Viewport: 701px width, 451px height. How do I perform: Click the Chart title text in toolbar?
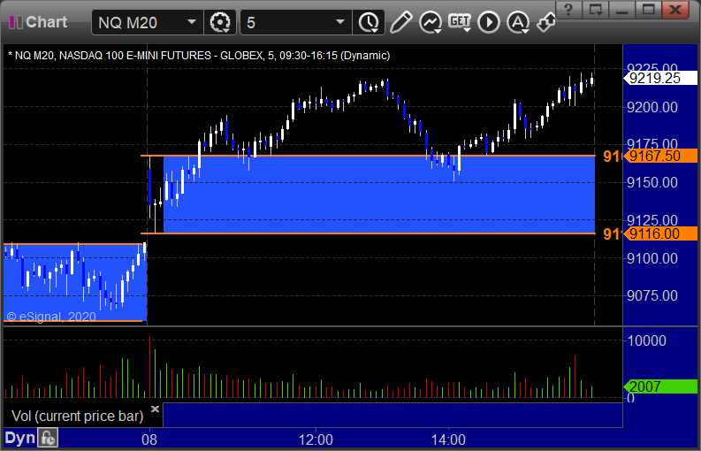47,22
